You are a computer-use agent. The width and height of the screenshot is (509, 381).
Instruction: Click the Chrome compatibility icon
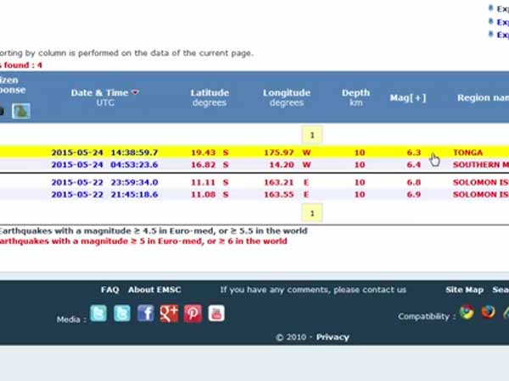click(x=467, y=312)
